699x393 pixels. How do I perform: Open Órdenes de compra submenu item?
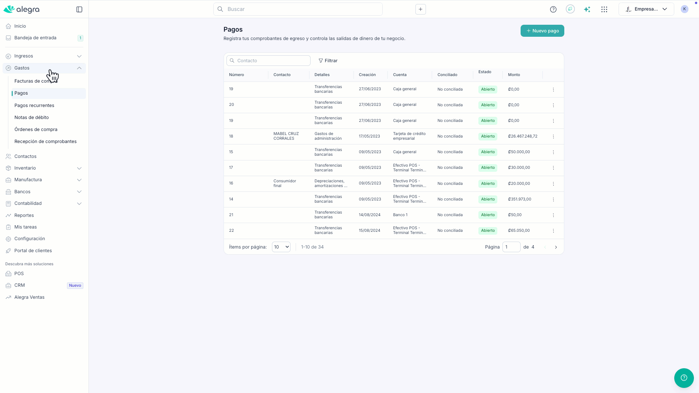(36, 130)
